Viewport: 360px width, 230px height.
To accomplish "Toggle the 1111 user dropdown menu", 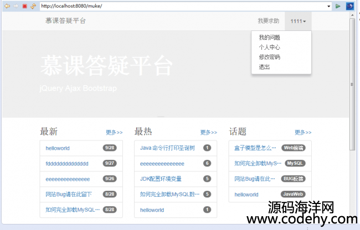I will click(x=298, y=21).
